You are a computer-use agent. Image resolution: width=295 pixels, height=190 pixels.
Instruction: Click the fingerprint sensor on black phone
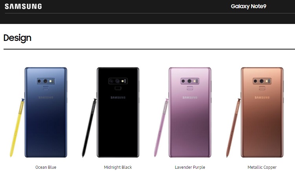[118, 88]
